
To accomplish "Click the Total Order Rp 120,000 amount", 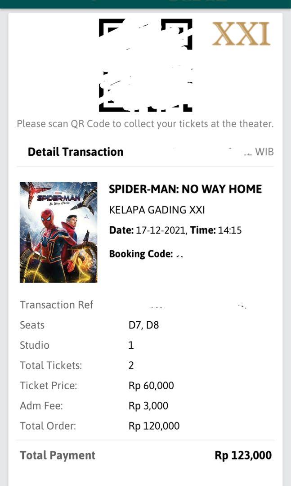I will pyautogui.click(x=154, y=426).
